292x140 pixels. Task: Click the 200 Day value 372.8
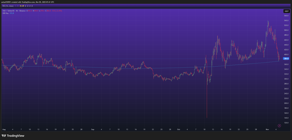pos(12,13)
